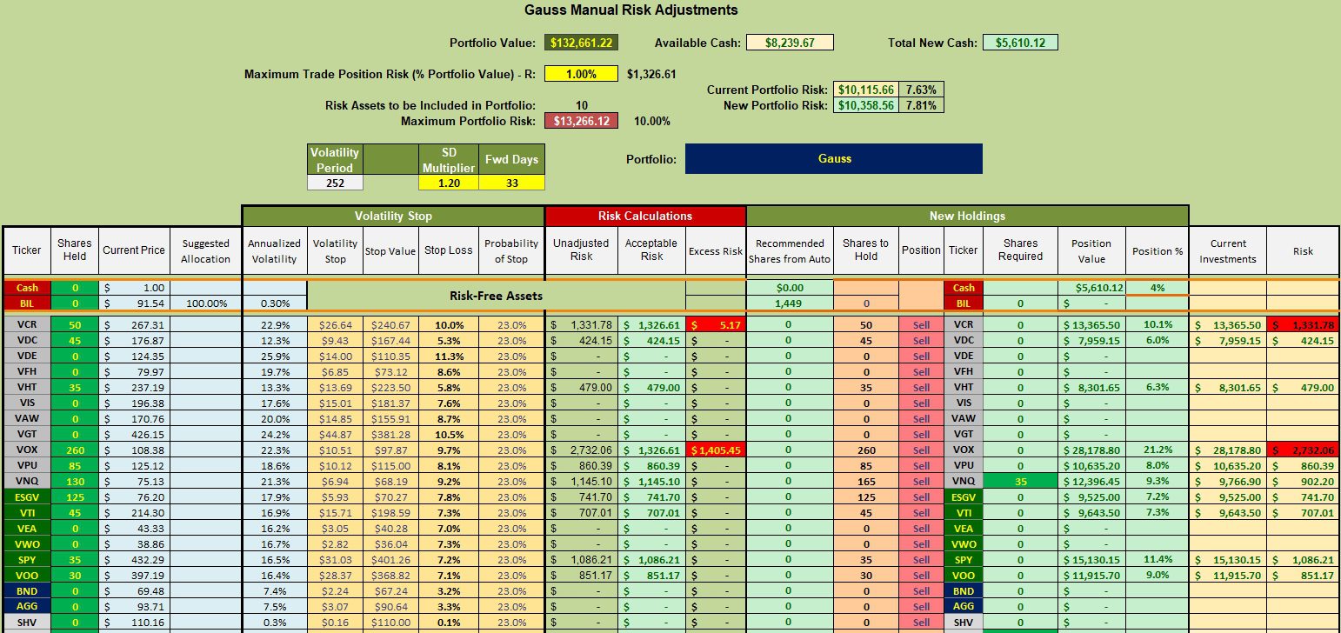The width and height of the screenshot is (1341, 633).
Task: Click the Sell label in the SPY row
Action: click(x=921, y=559)
